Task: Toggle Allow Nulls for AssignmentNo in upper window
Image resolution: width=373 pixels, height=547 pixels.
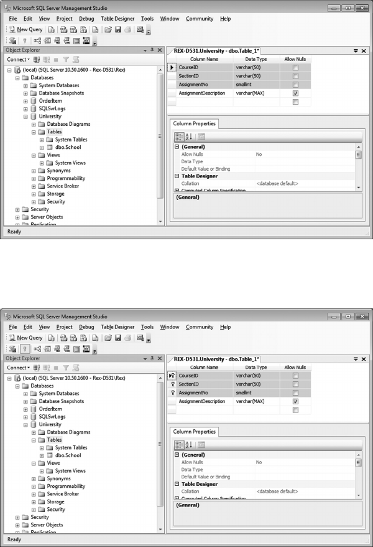Action: pos(295,85)
